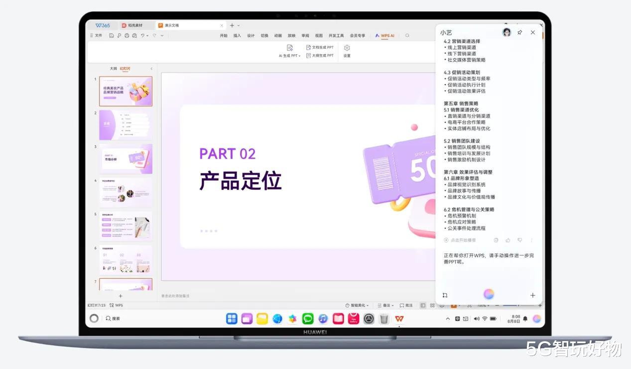
Task: Click the AI 生成 PPT icon
Action: point(290,48)
